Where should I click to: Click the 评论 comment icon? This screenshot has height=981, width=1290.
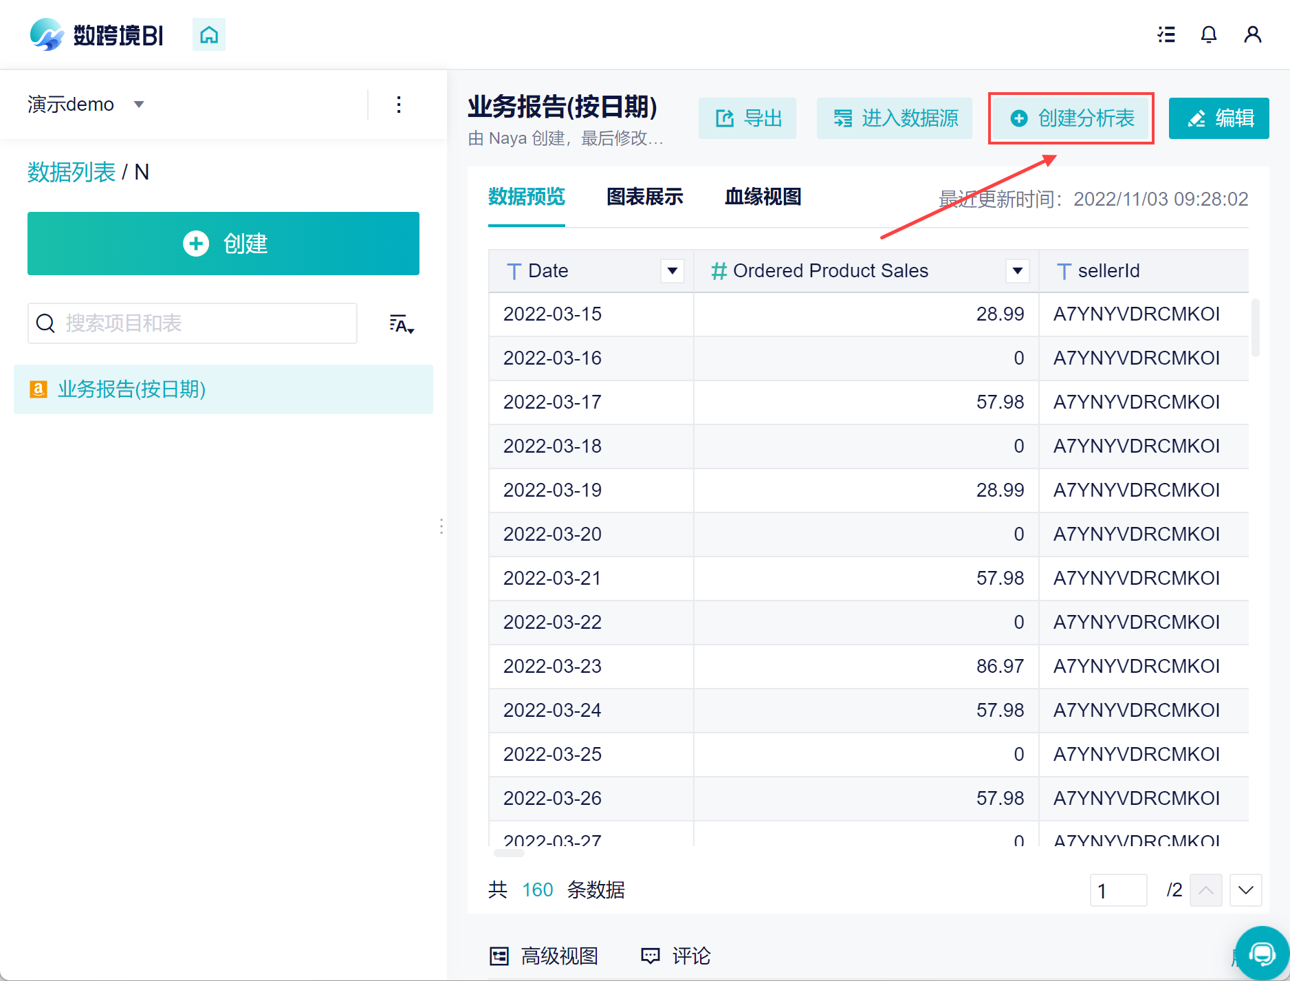coord(651,956)
